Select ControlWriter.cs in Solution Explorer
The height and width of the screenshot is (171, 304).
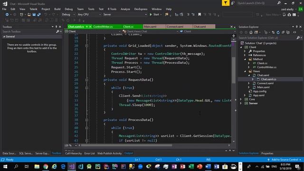[x=266, y=67]
